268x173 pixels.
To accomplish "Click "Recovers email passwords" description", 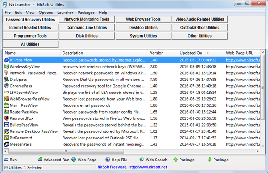I will tap(86, 105).
